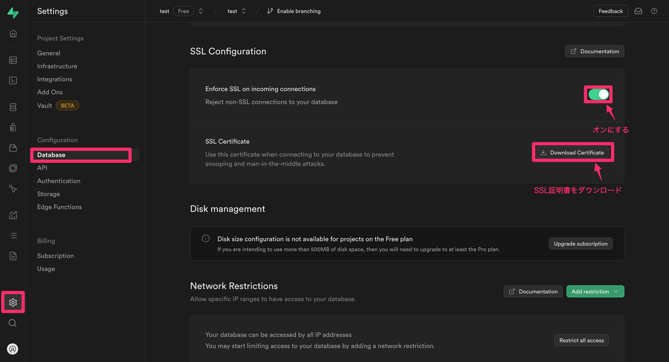Click the Search magnifier icon in sidebar
Screen dimensions: 669x362
[13, 323]
